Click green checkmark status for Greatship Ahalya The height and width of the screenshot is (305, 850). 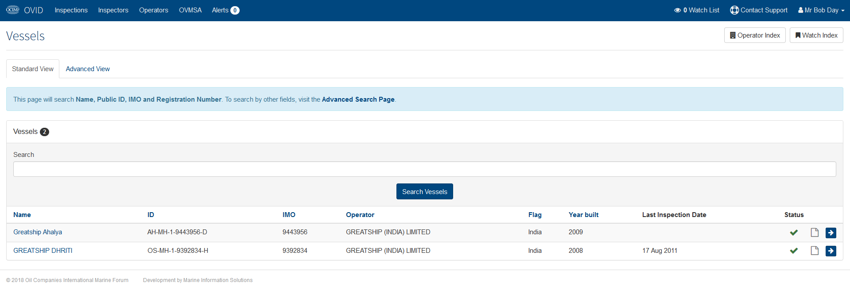(794, 233)
